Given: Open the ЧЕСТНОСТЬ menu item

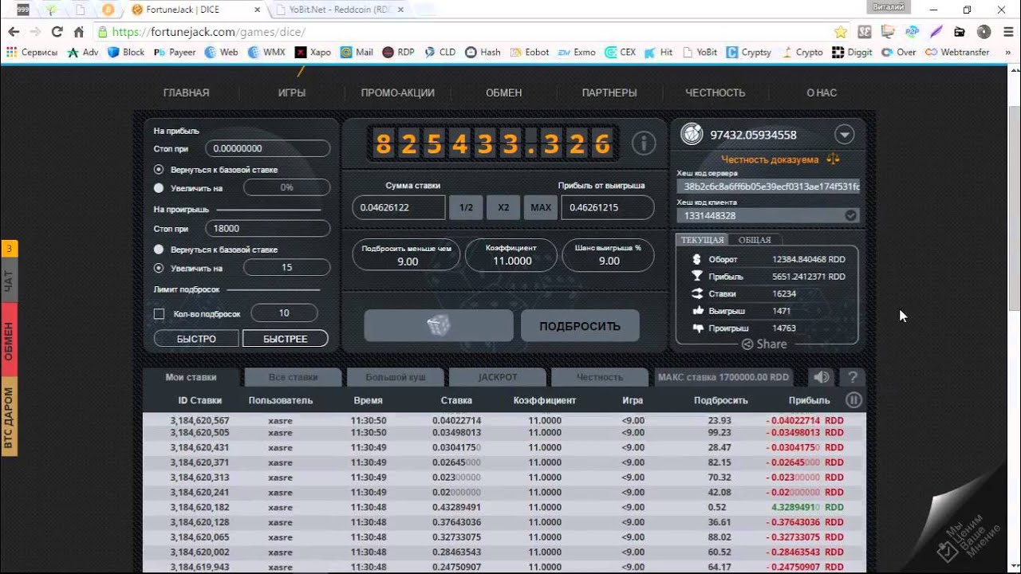Looking at the screenshot, I should point(715,92).
